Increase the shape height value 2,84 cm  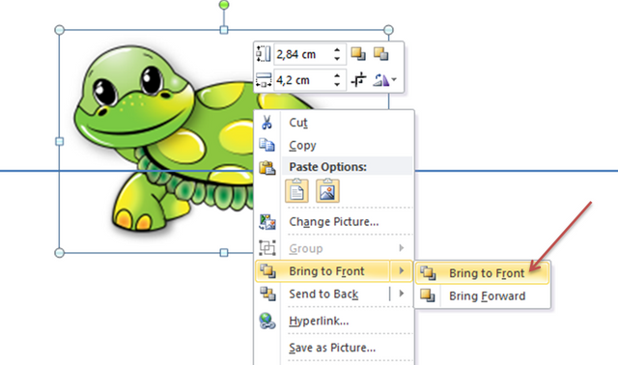(337, 50)
